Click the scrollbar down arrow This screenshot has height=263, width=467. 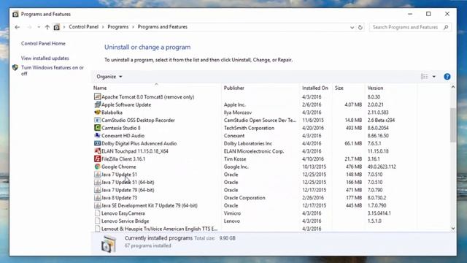pyautogui.click(x=453, y=229)
